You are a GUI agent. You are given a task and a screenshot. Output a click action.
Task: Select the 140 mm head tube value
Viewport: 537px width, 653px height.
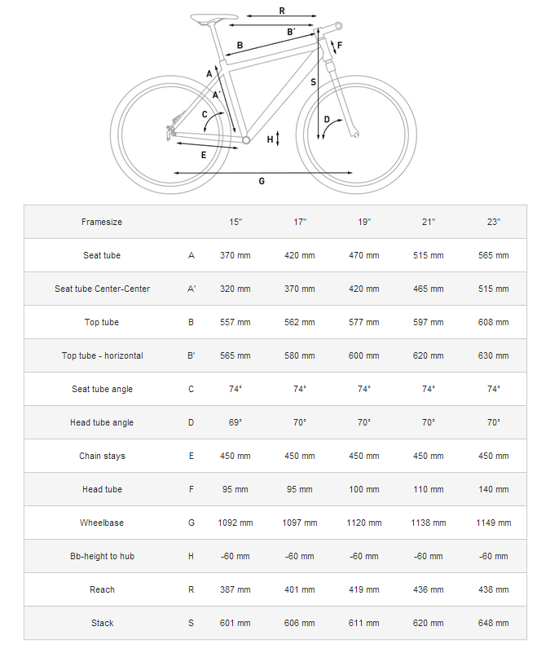[493, 489]
